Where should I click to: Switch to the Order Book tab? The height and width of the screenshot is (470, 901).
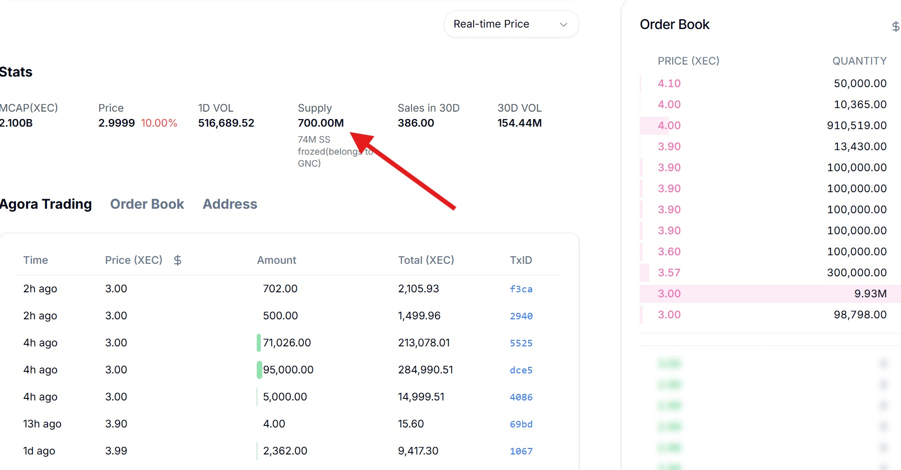pyautogui.click(x=147, y=204)
